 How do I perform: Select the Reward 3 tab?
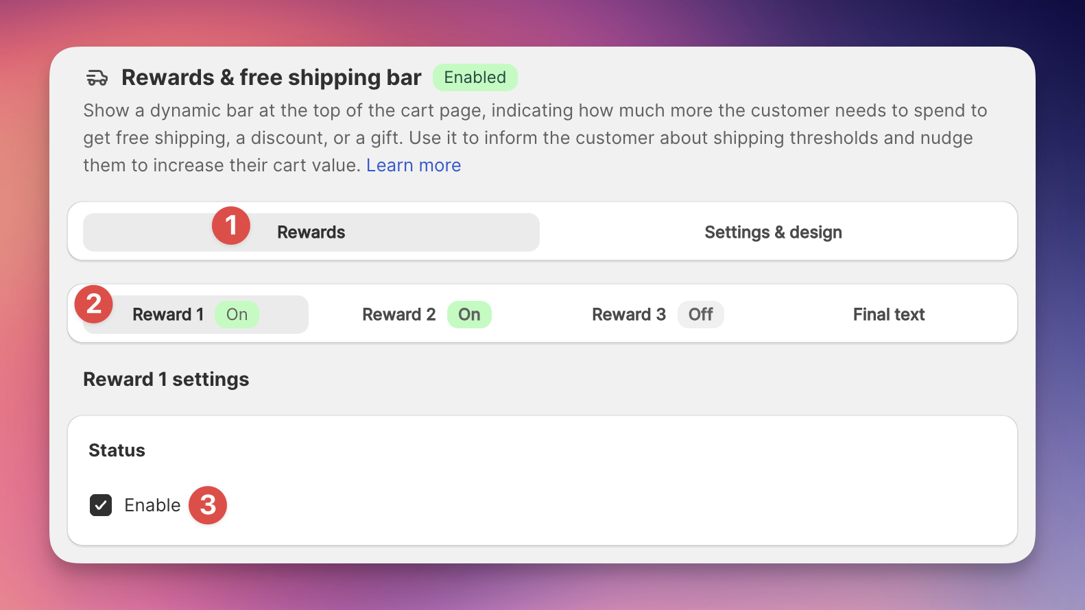click(x=657, y=315)
